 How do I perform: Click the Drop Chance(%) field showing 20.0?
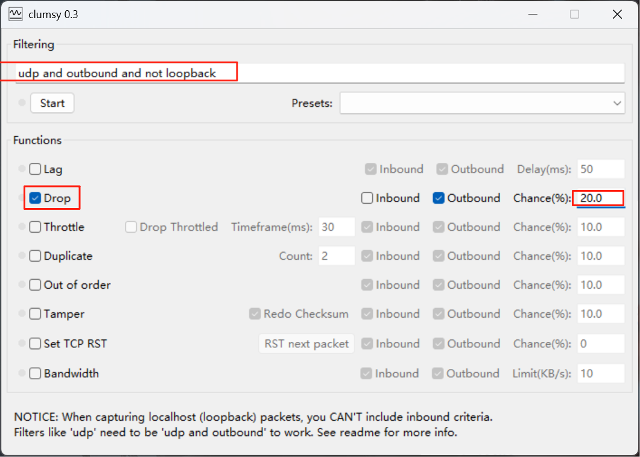tap(601, 198)
